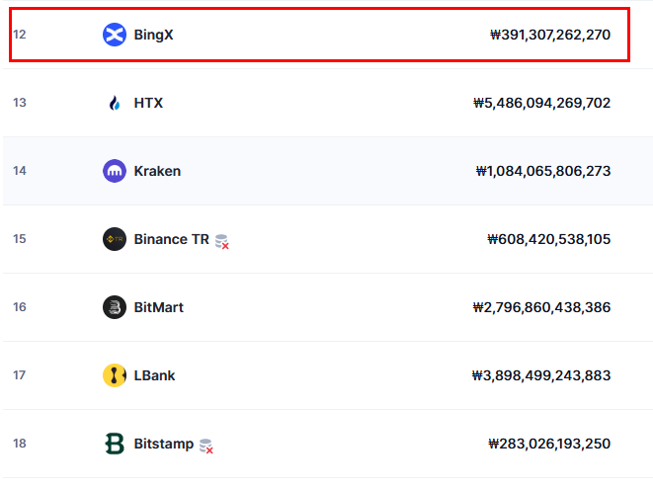Click rank number 17

[20, 375]
